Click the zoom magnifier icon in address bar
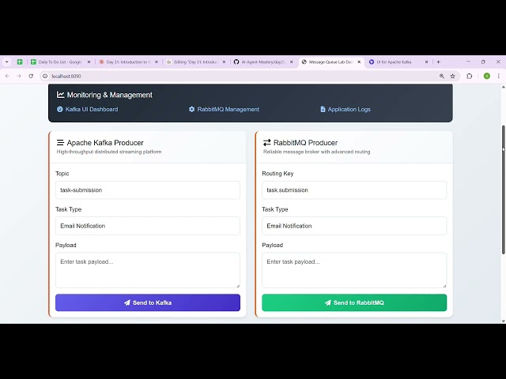 click(x=442, y=76)
